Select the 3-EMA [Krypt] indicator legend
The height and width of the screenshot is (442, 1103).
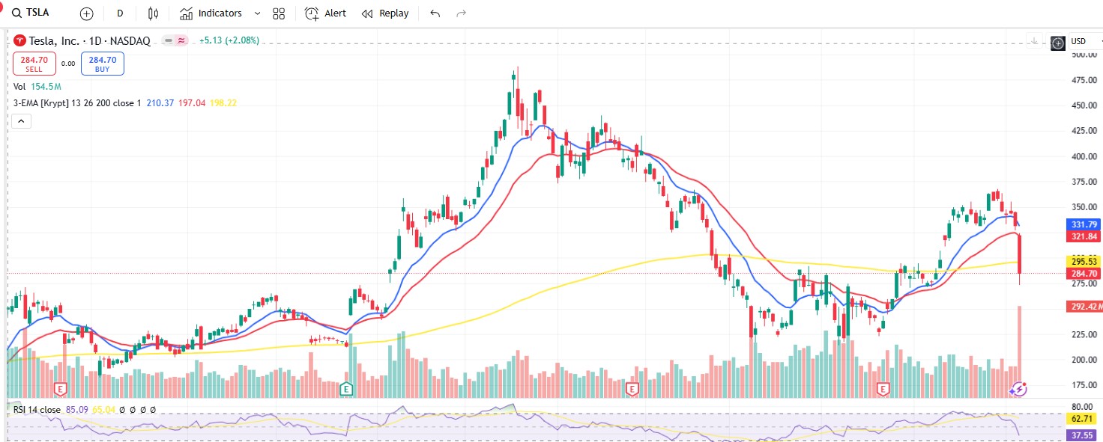click(77, 102)
